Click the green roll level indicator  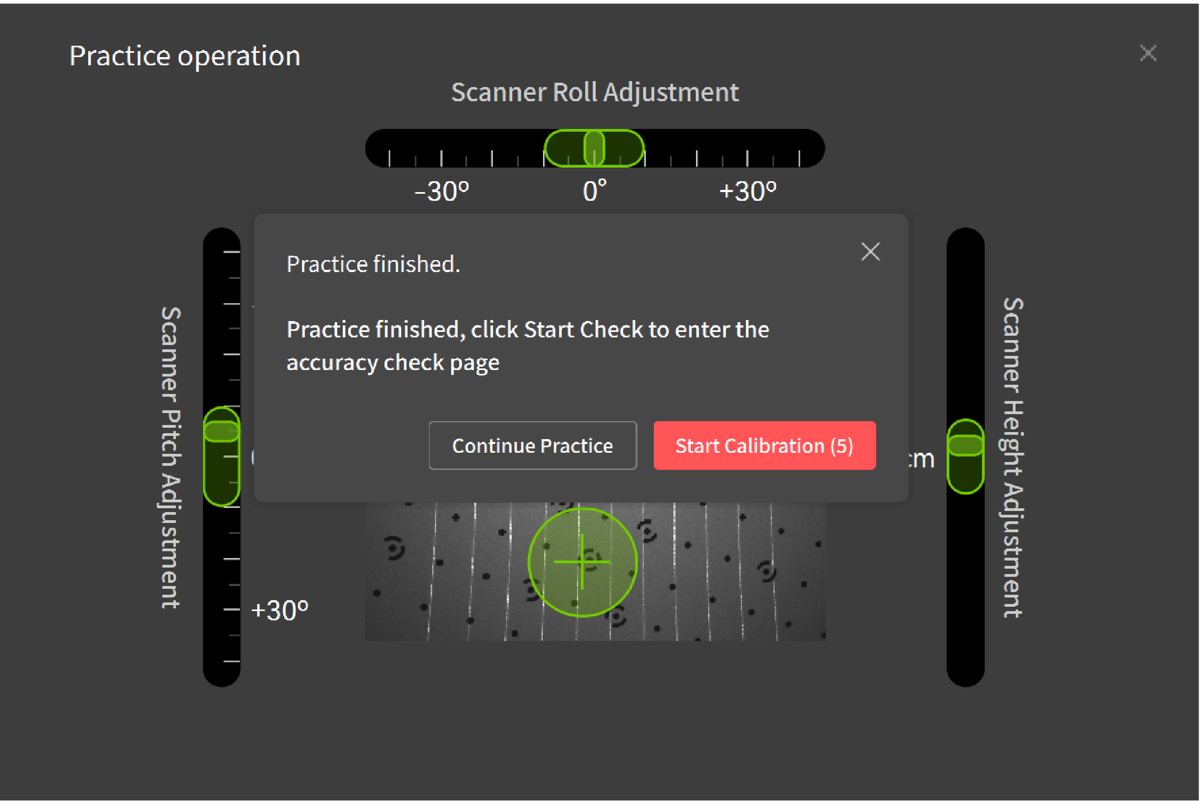click(594, 148)
